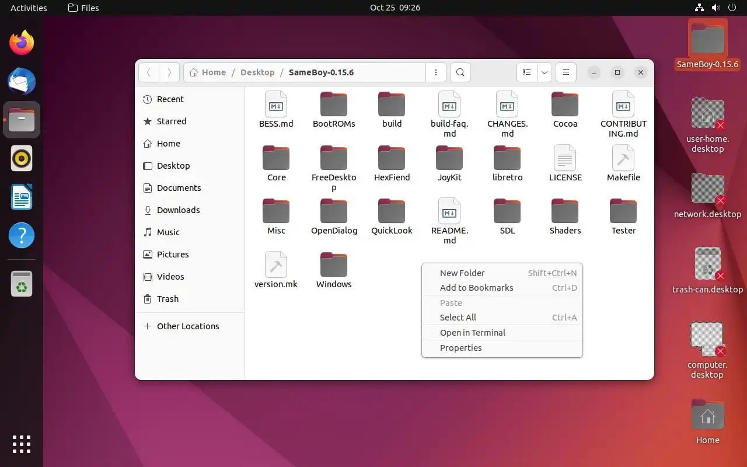The image size is (747, 467).
Task: Launch Firefox from the dock
Action: [22, 43]
